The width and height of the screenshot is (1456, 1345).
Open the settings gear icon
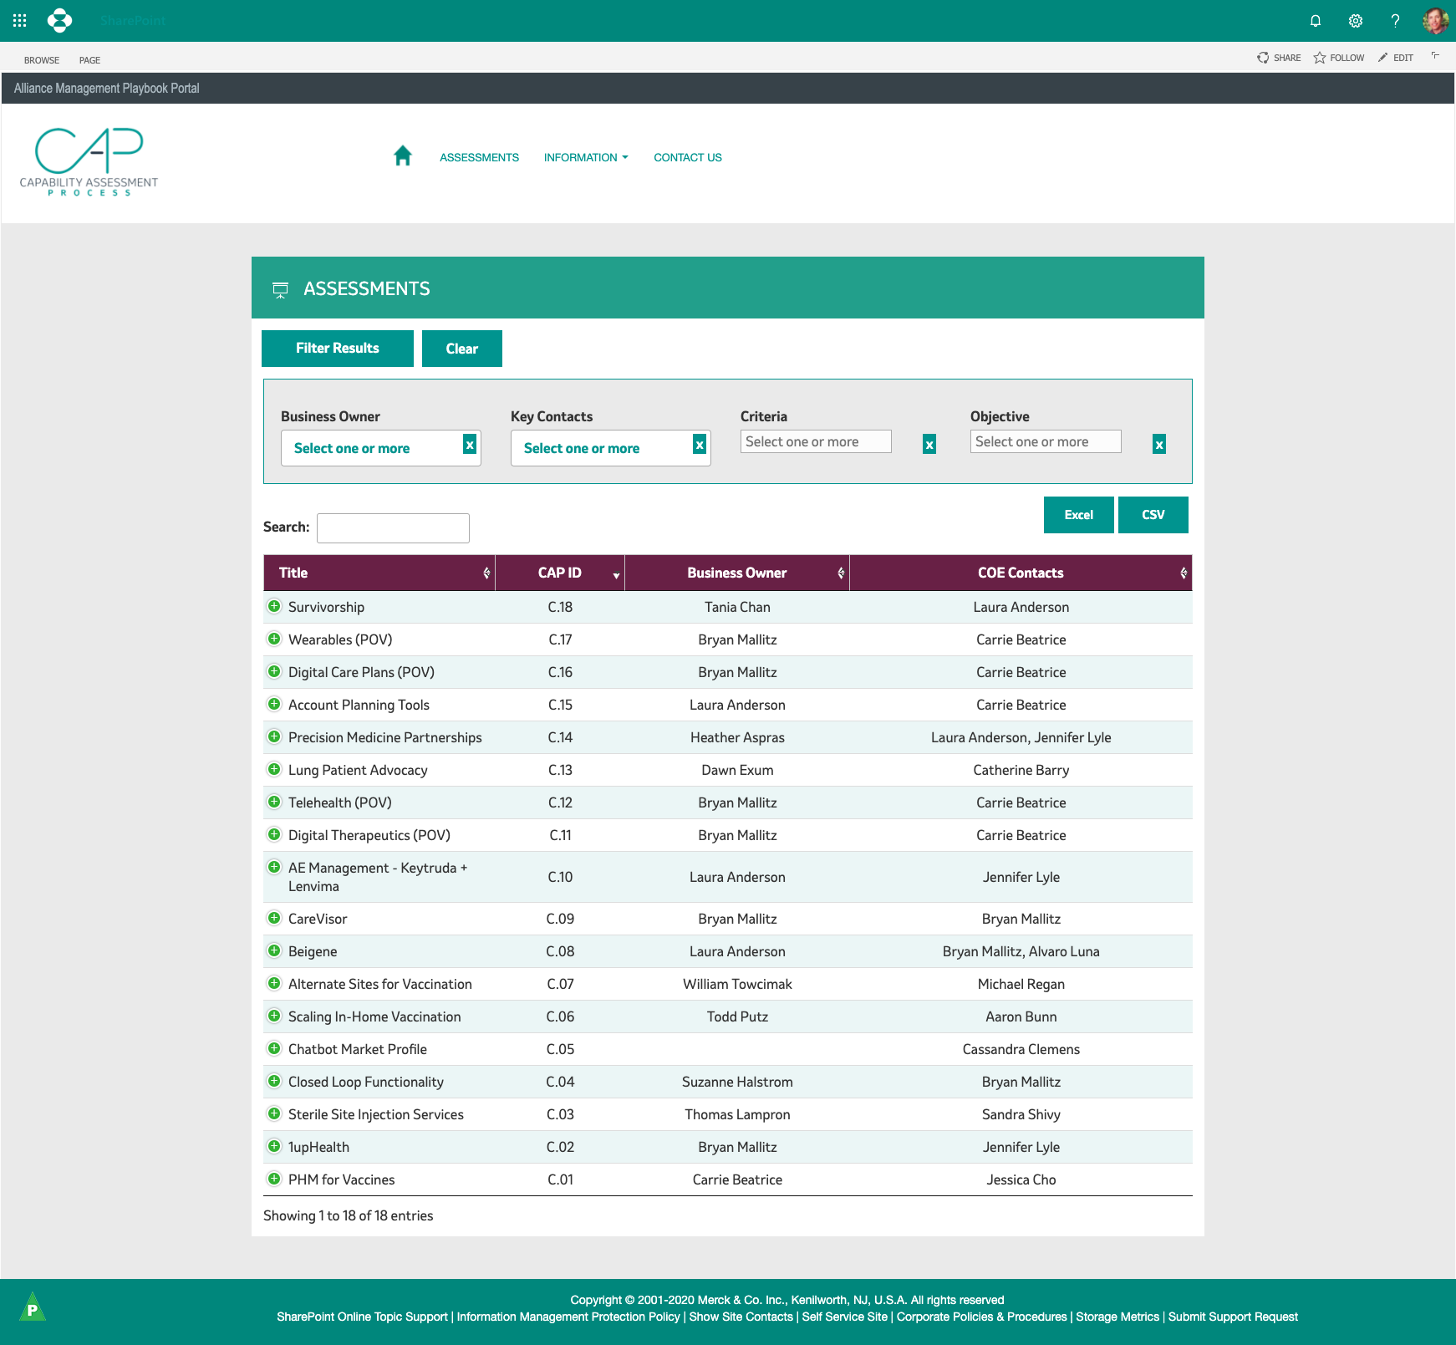coord(1356,20)
